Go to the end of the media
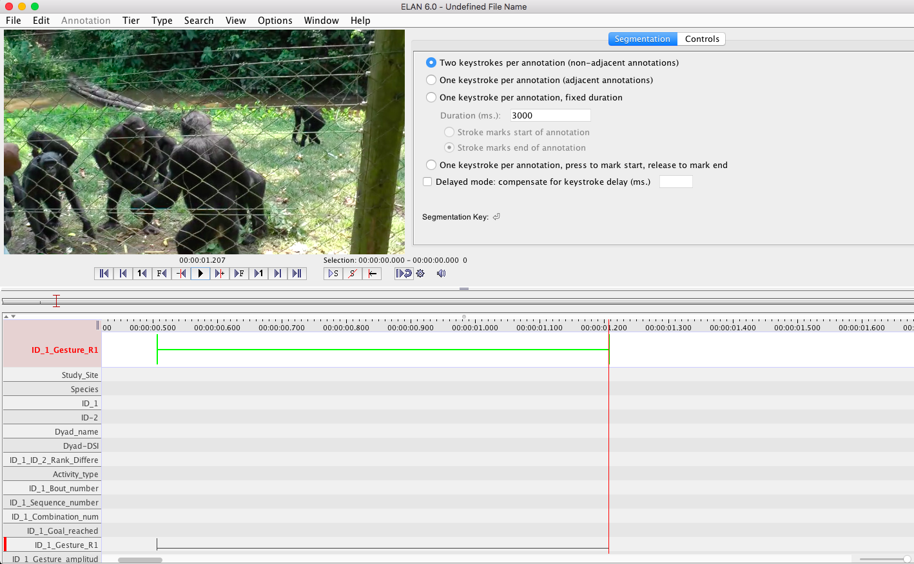The width and height of the screenshot is (914, 564). pos(297,274)
